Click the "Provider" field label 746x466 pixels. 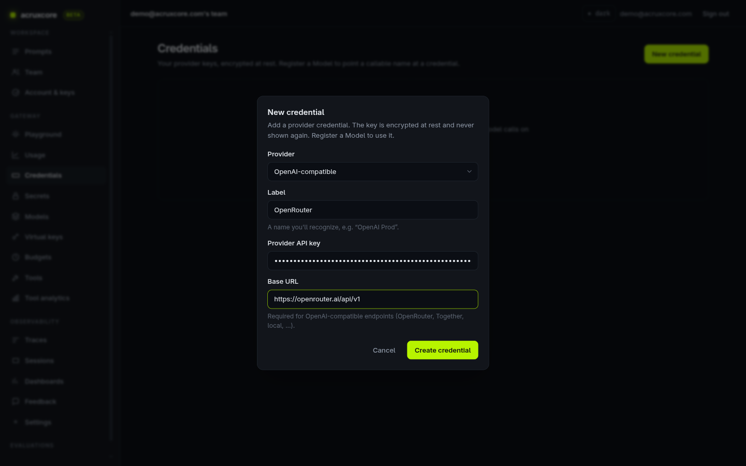[281, 154]
